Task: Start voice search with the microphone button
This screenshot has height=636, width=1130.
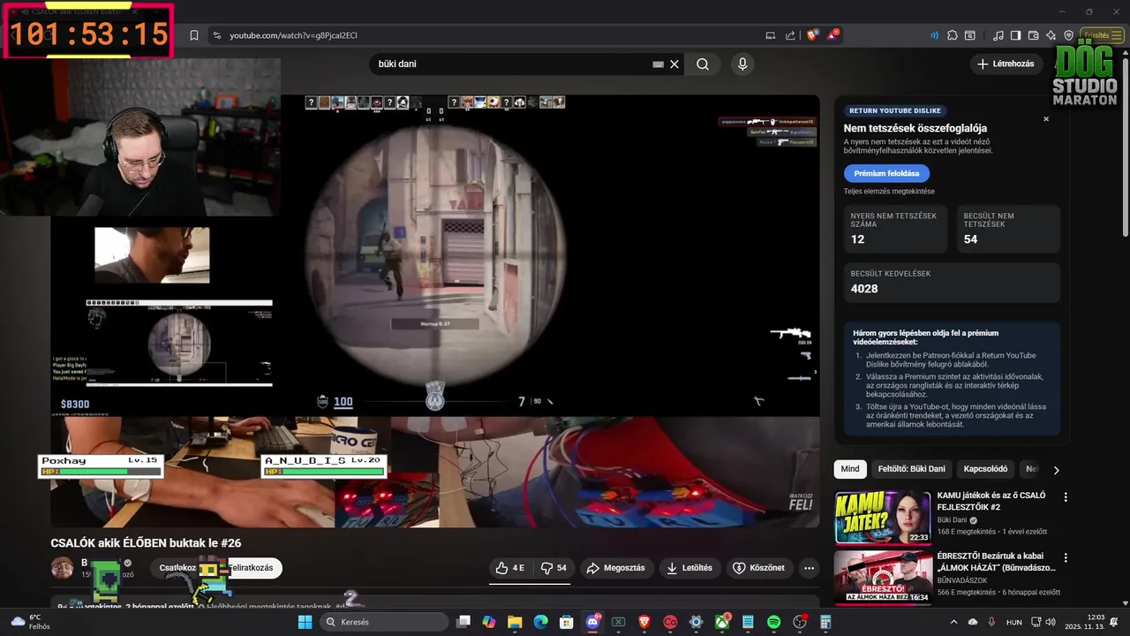Action: point(742,64)
